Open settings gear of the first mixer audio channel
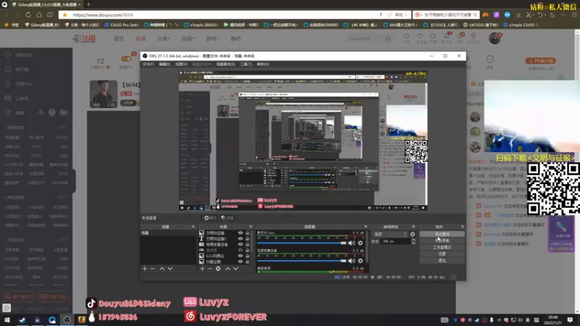The height and width of the screenshot is (326, 580). 360,243
